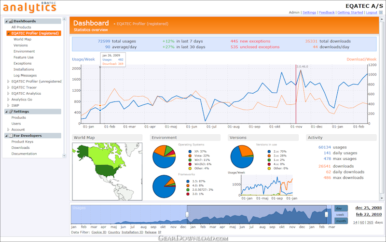Click start date dec 25, 2008
This screenshot has height=242, width=386.
[369, 208]
